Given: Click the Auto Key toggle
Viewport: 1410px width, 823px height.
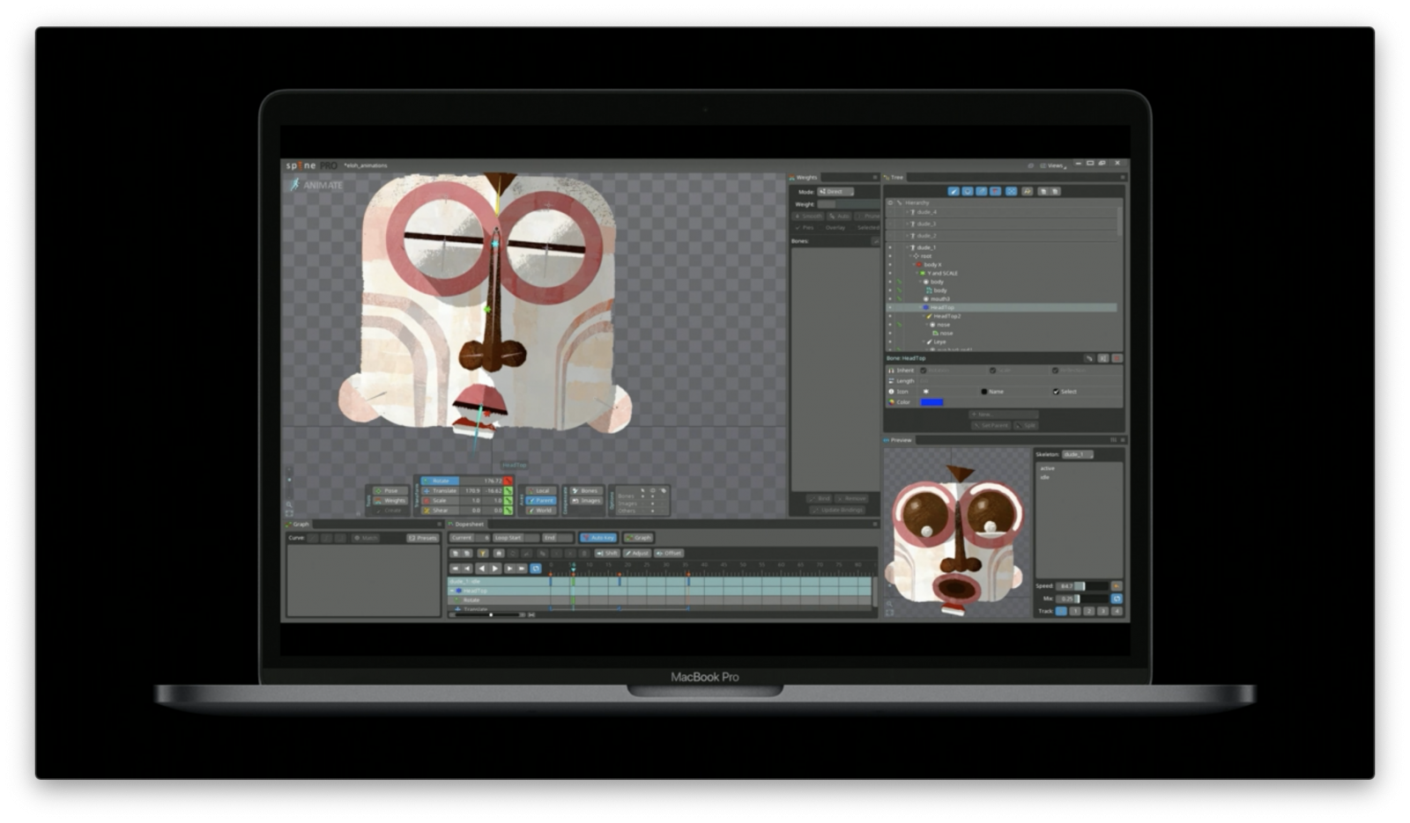Looking at the screenshot, I should (x=598, y=538).
